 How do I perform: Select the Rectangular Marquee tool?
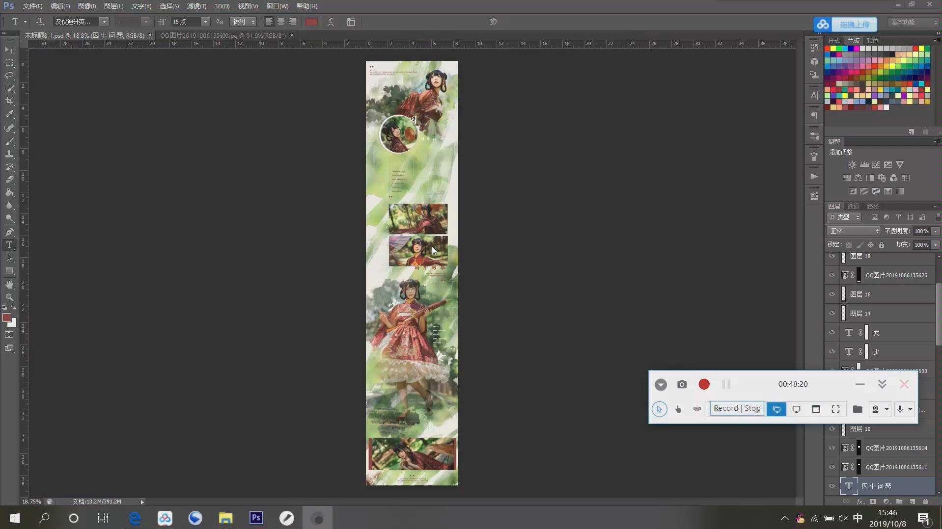9,63
